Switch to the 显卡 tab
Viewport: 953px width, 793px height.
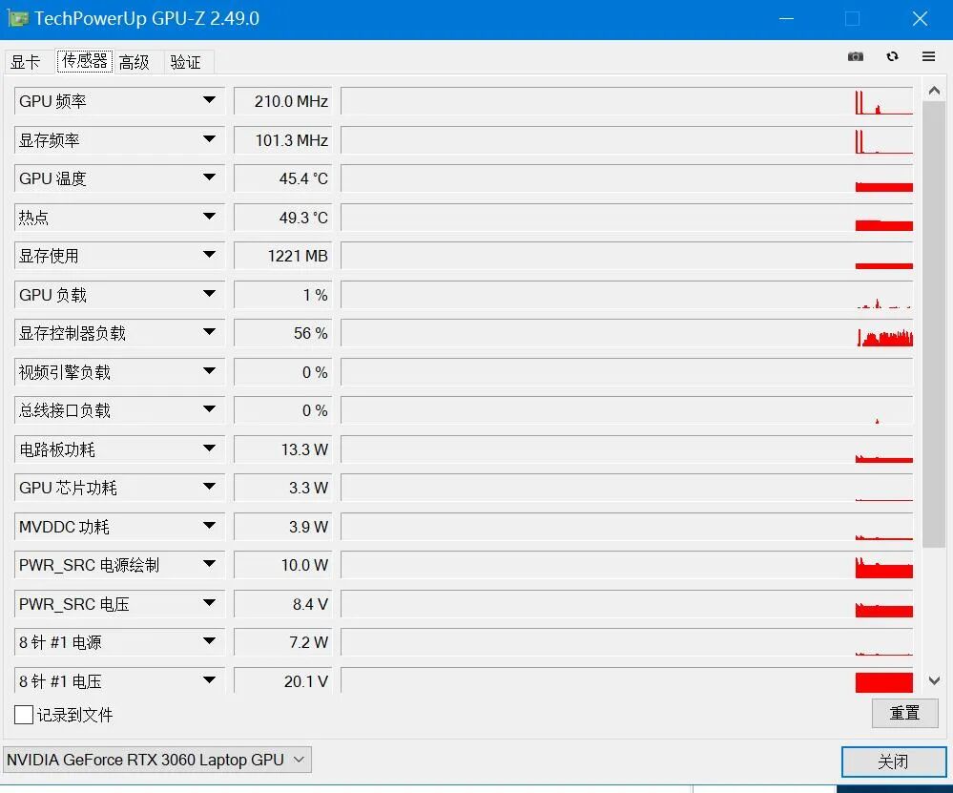(x=26, y=62)
